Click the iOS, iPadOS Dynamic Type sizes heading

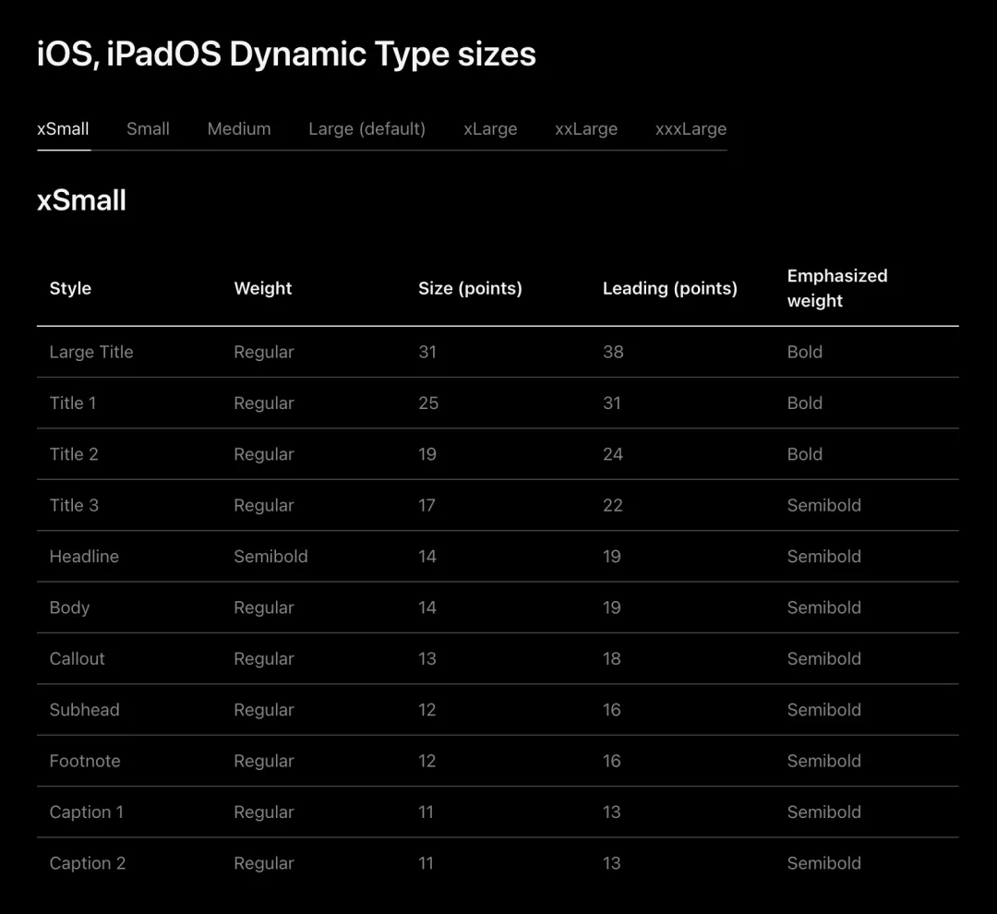click(286, 54)
